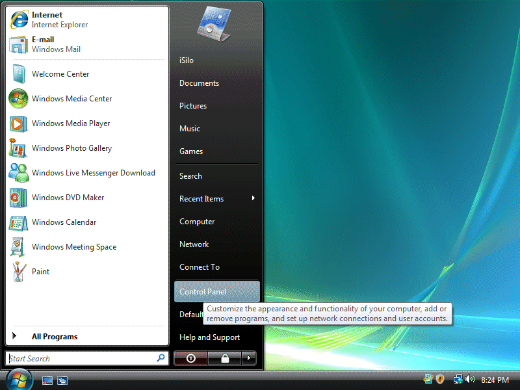Click the Start orb on the taskbar
This screenshot has width=520, height=390.
[18, 379]
